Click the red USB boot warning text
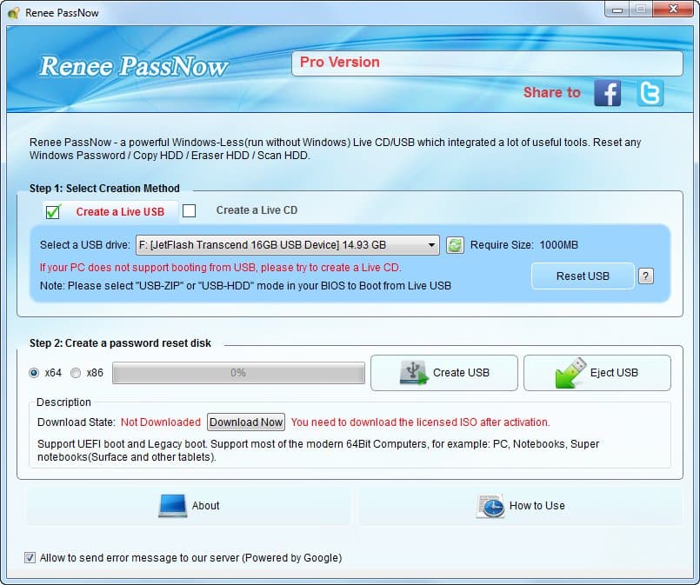Viewport: 700px width, 585px height. point(221,267)
